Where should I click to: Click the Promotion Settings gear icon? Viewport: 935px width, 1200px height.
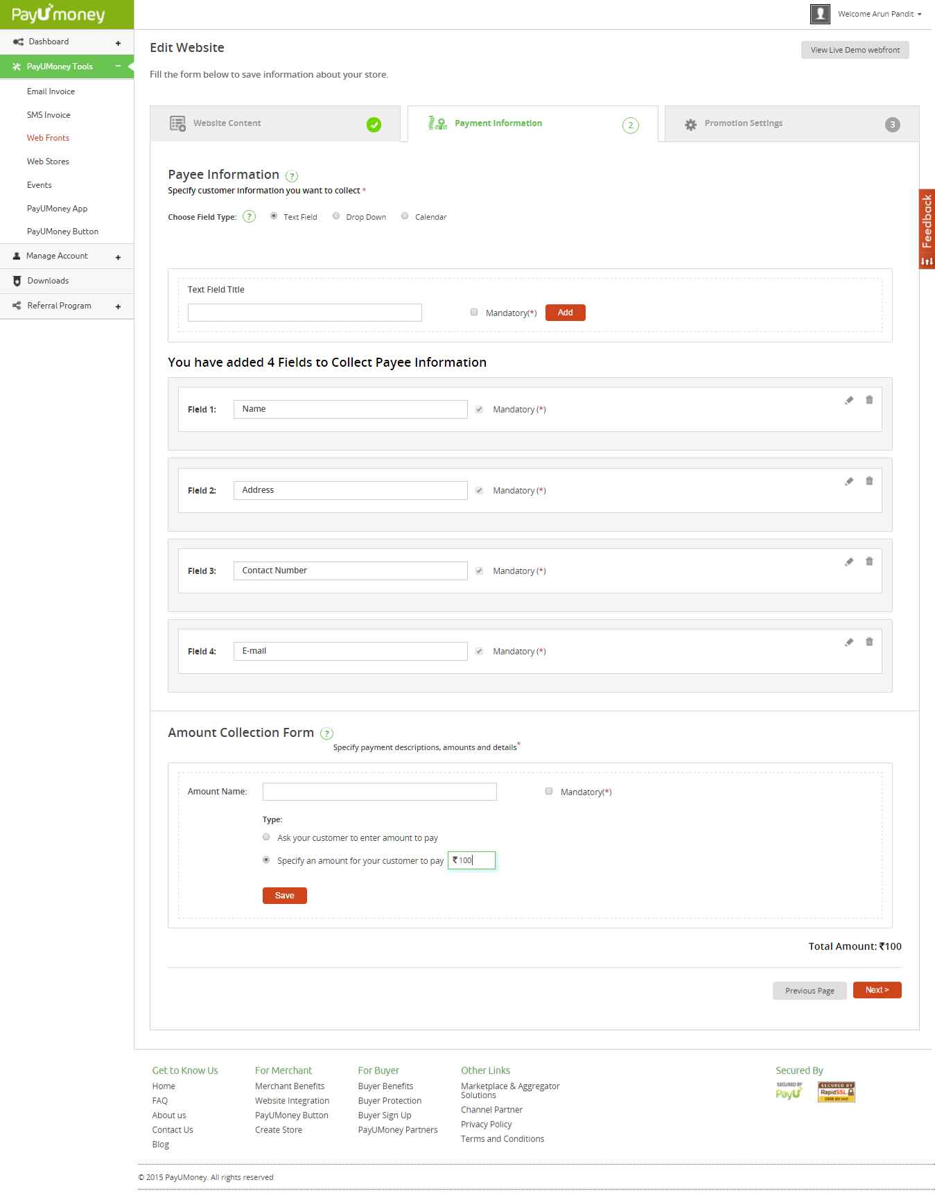[x=690, y=125]
